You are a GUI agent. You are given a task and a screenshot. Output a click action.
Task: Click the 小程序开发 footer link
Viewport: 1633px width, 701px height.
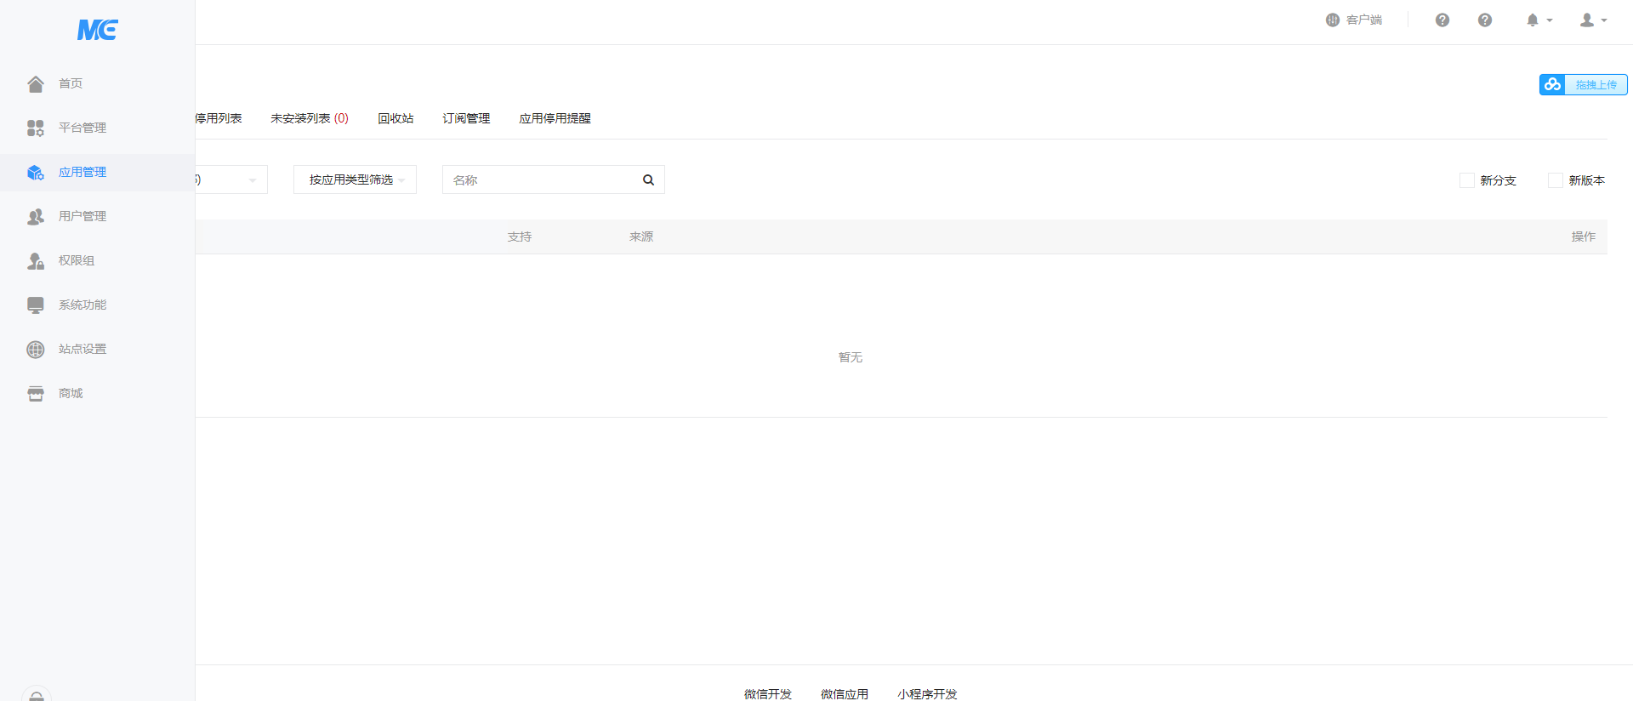pyautogui.click(x=927, y=693)
